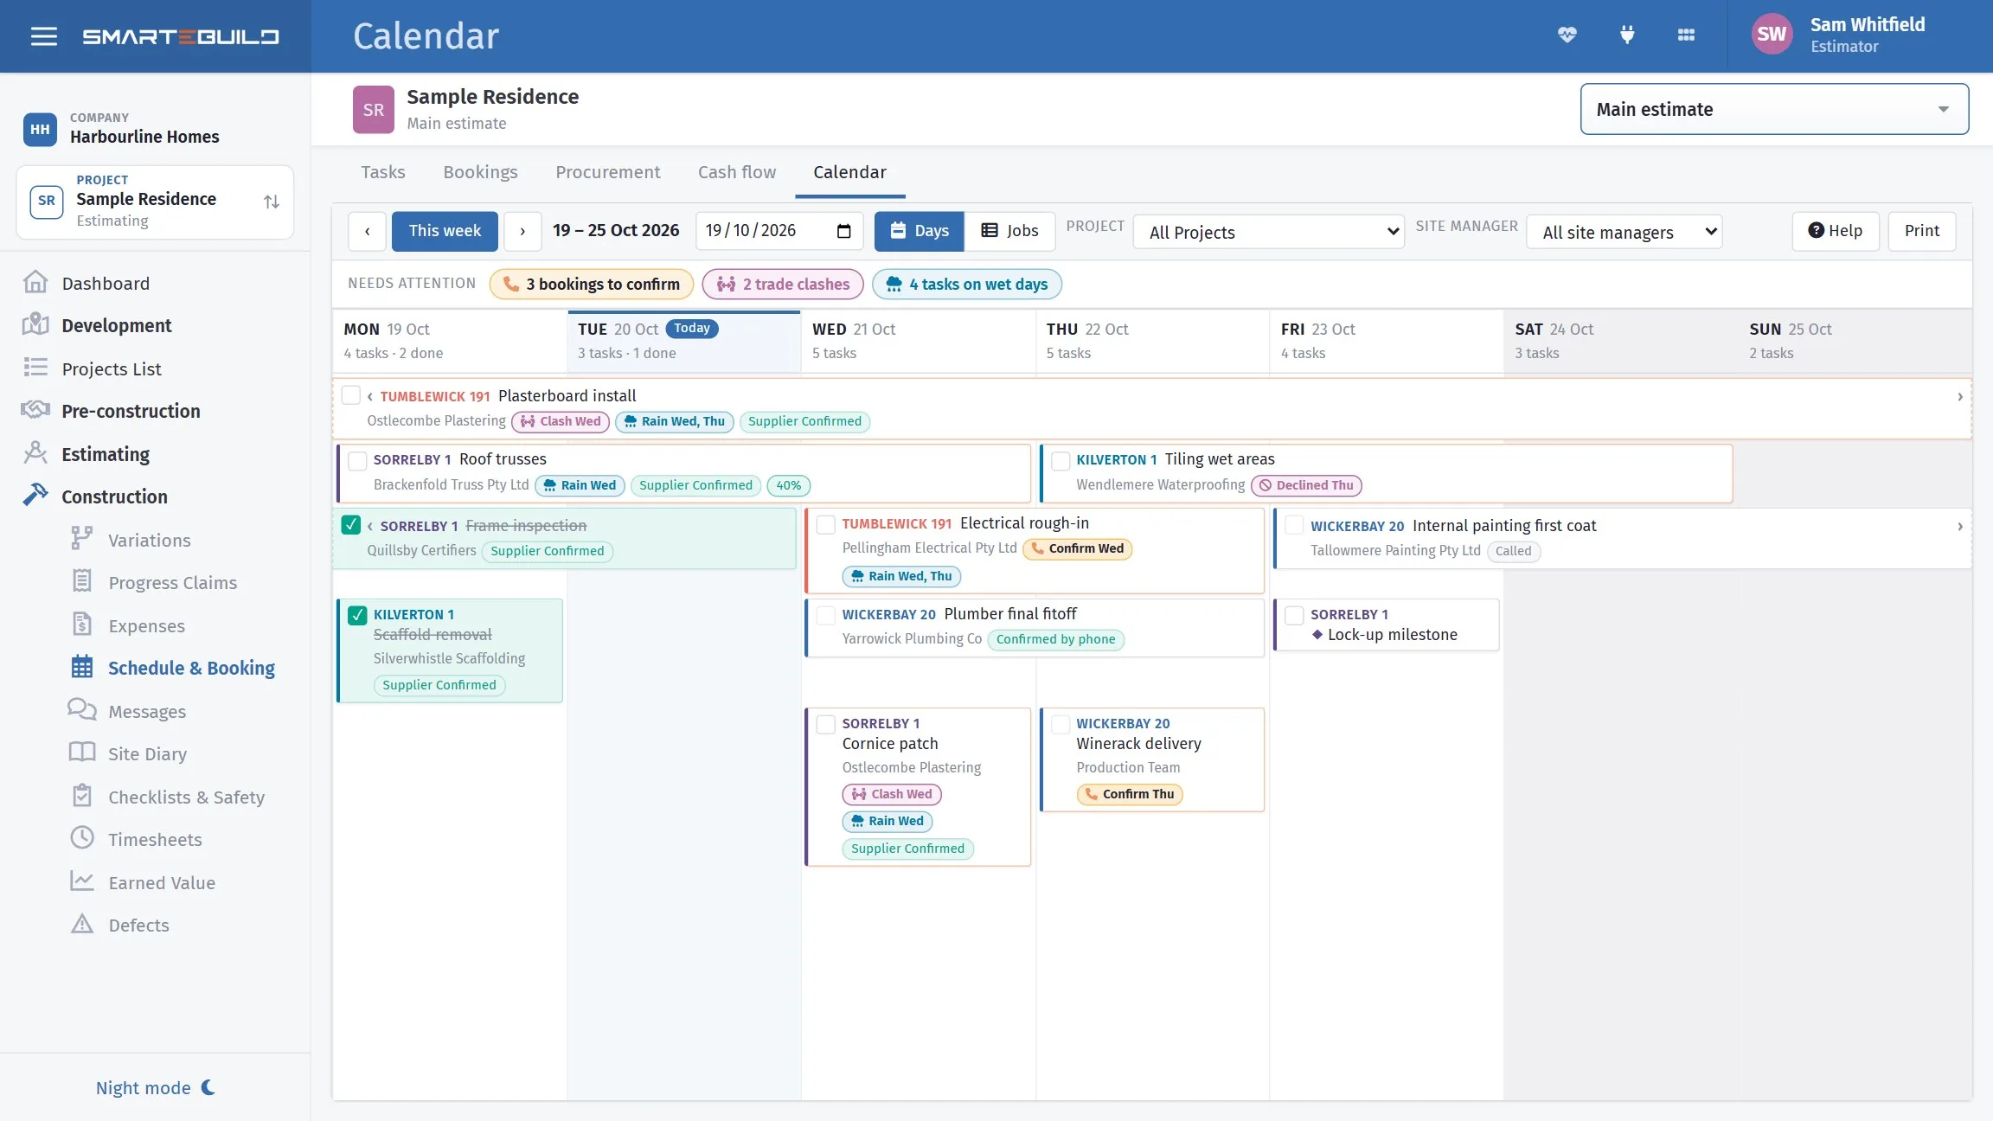Open the All site managers dropdown
Screen dimensions: 1993x1121
(1624, 232)
